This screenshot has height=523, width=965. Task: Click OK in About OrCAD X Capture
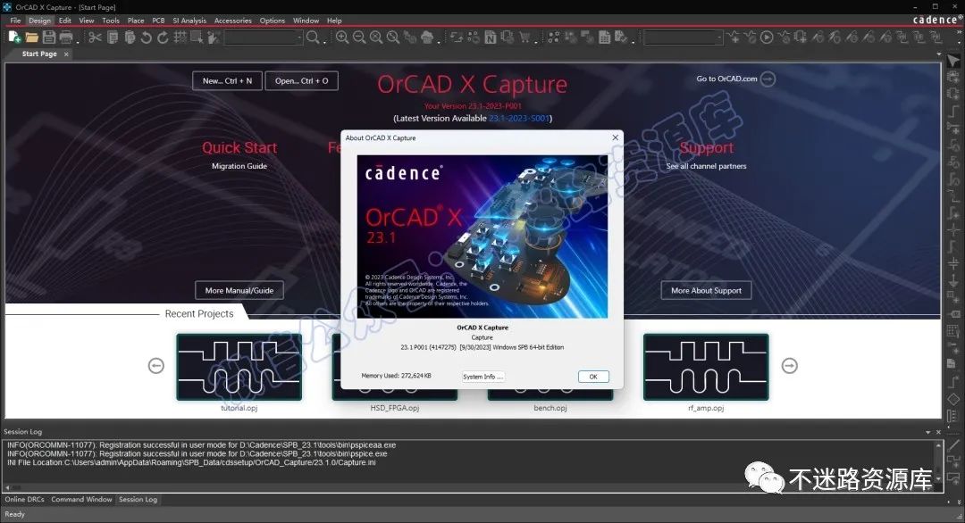[x=593, y=377]
